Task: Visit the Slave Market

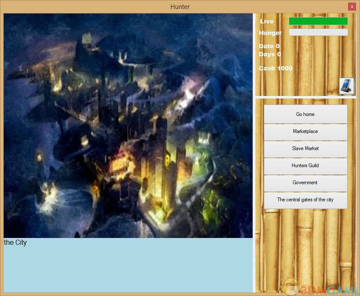Action: tap(305, 148)
